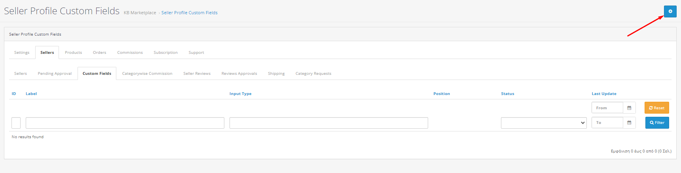
Task: Focus the Label filter text field
Action: (x=125, y=123)
